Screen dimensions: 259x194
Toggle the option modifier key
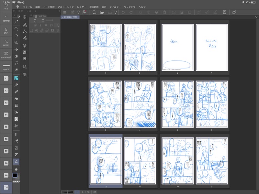coord(6,43)
